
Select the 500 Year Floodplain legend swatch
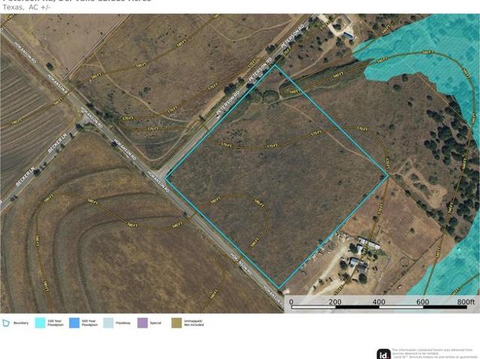coord(73,323)
